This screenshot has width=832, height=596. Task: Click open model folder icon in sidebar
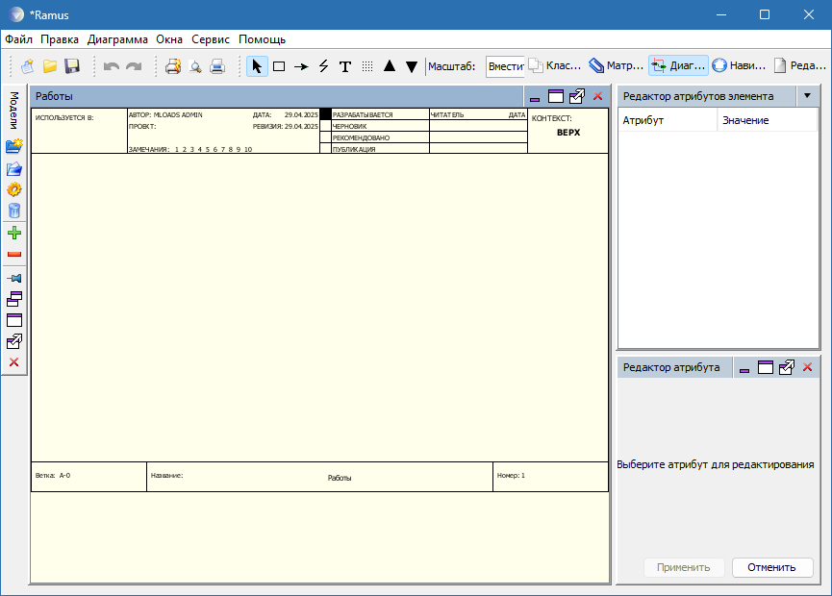pos(14,168)
